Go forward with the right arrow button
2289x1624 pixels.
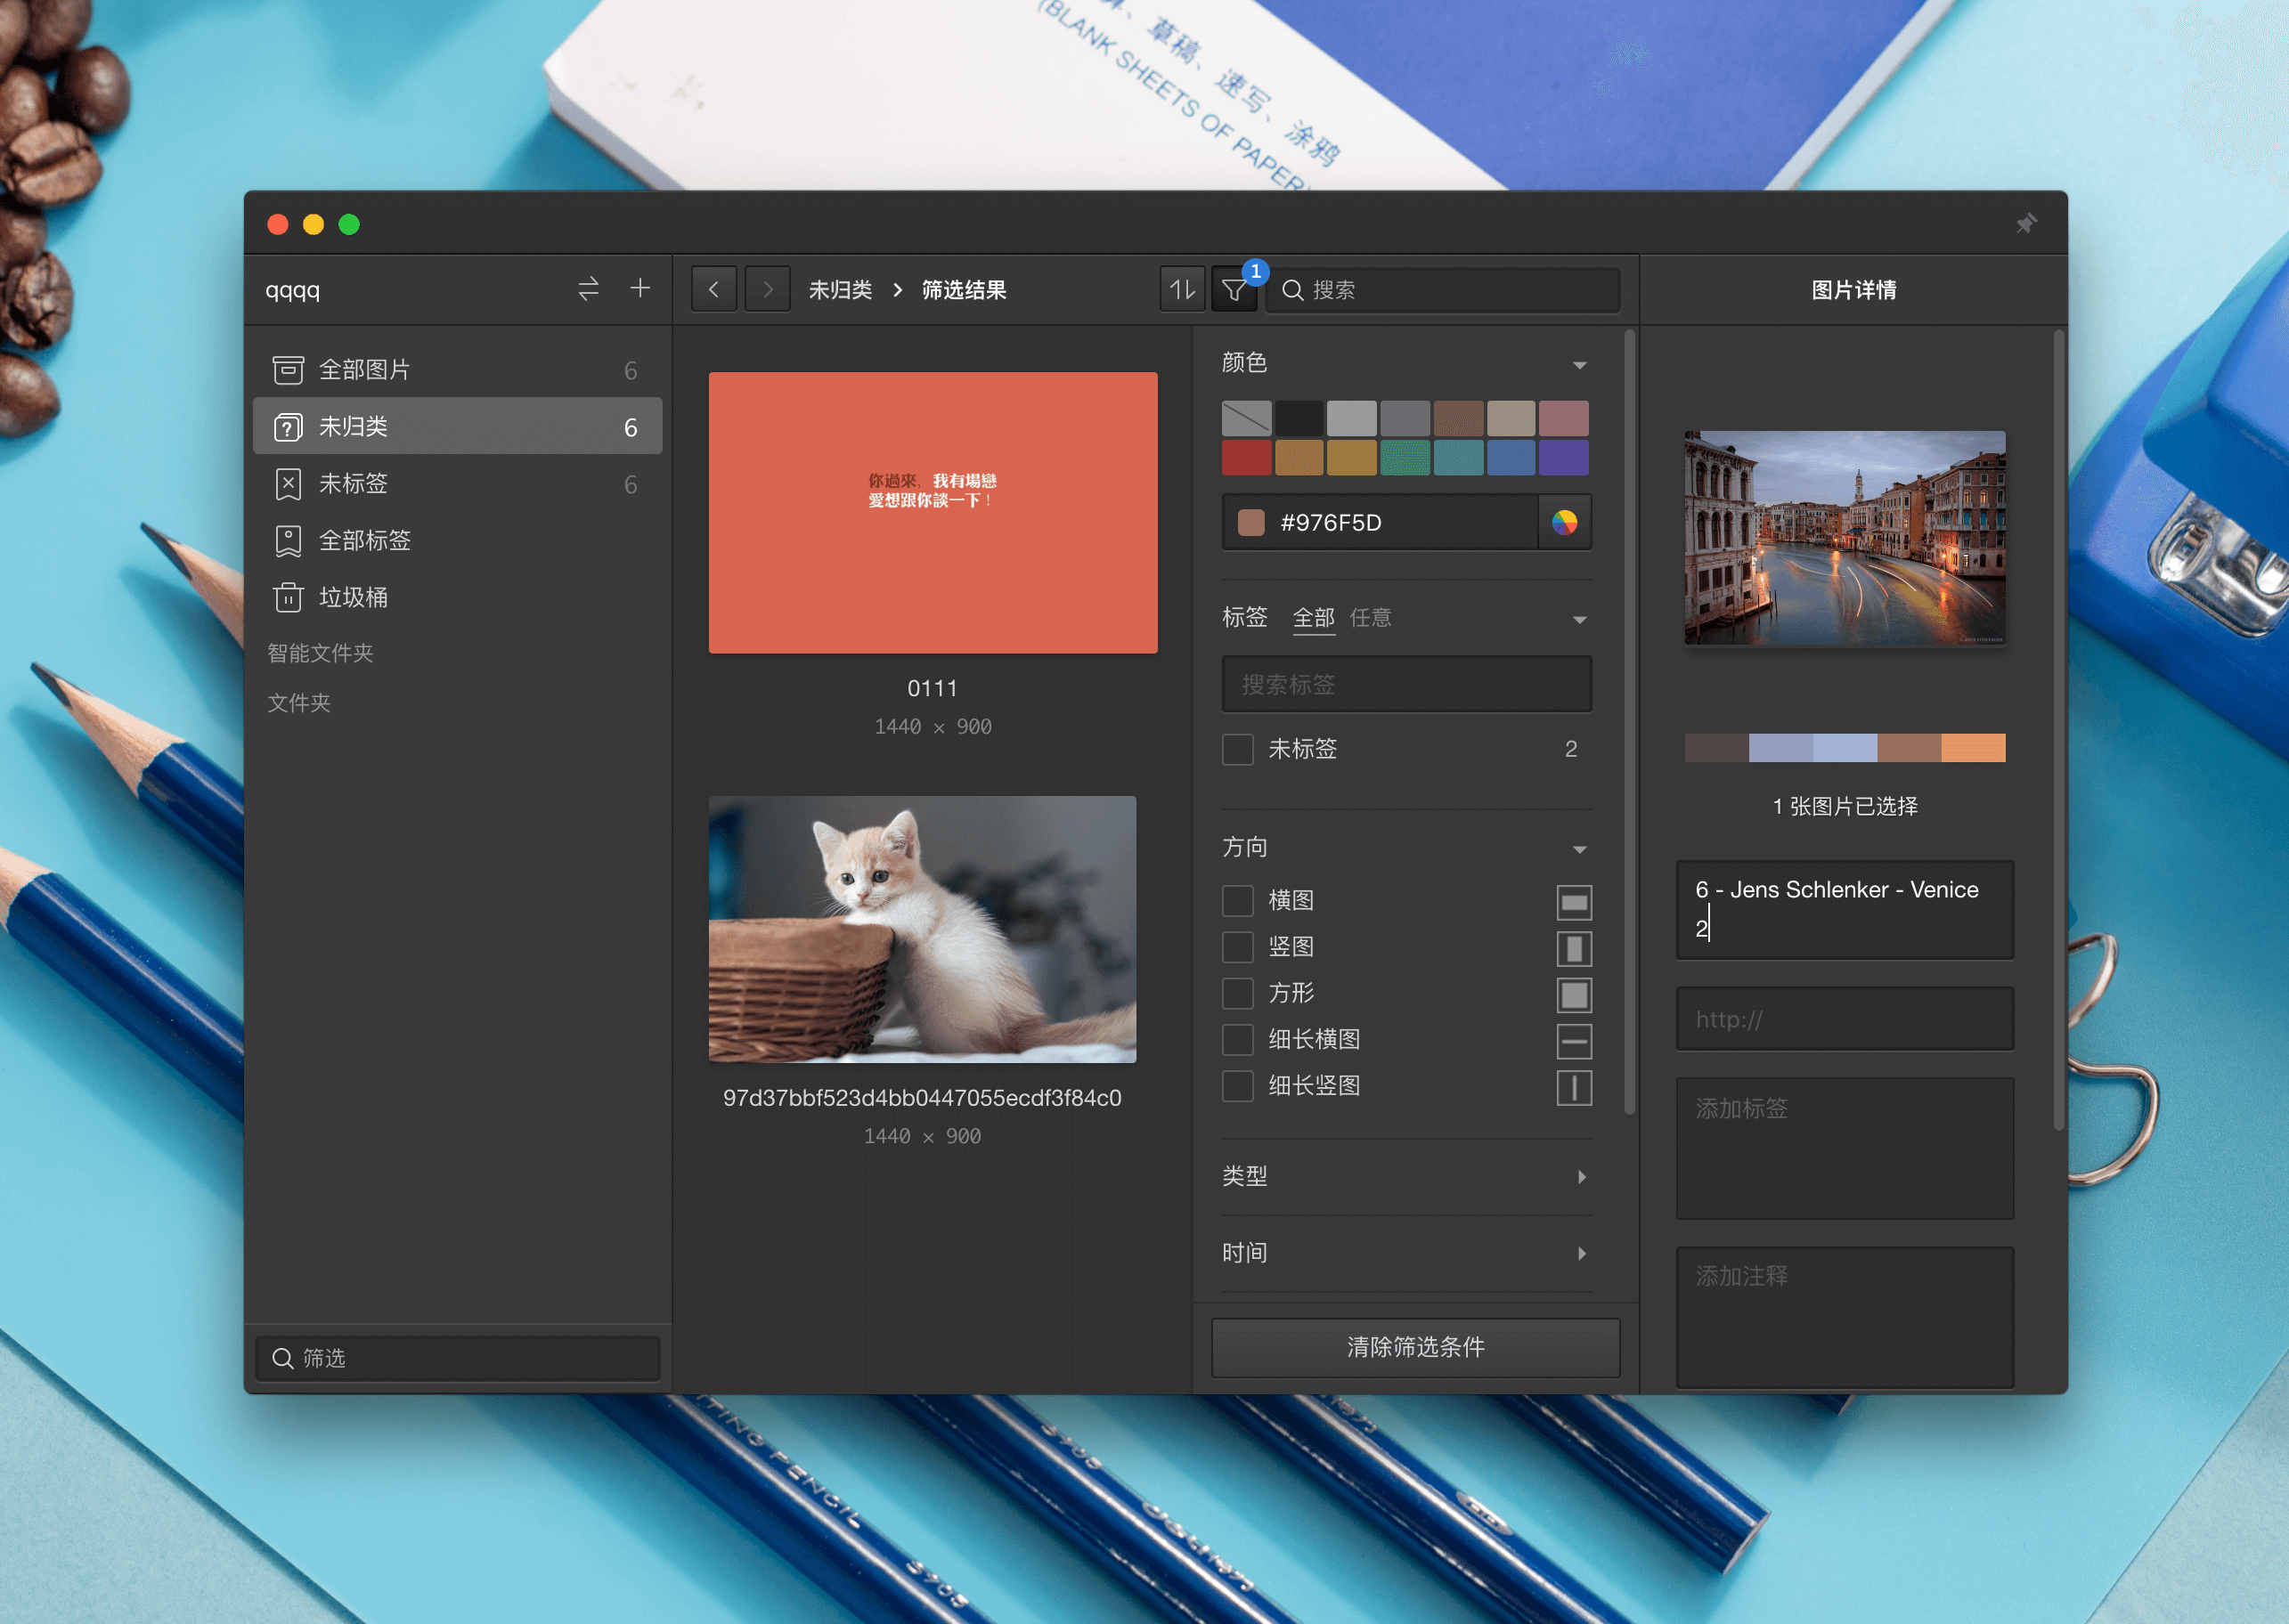tap(768, 290)
